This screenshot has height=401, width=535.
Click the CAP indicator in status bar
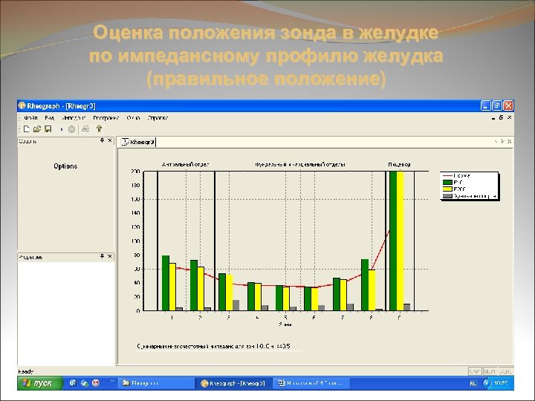click(475, 371)
